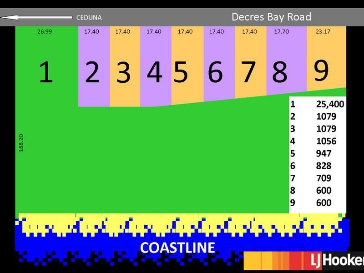Select purple lot number 2
The height and width of the screenshot is (273, 364).
pyautogui.click(x=92, y=72)
